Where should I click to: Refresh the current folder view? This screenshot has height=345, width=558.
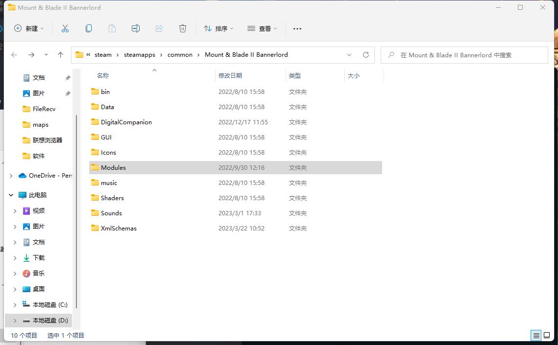tap(366, 55)
